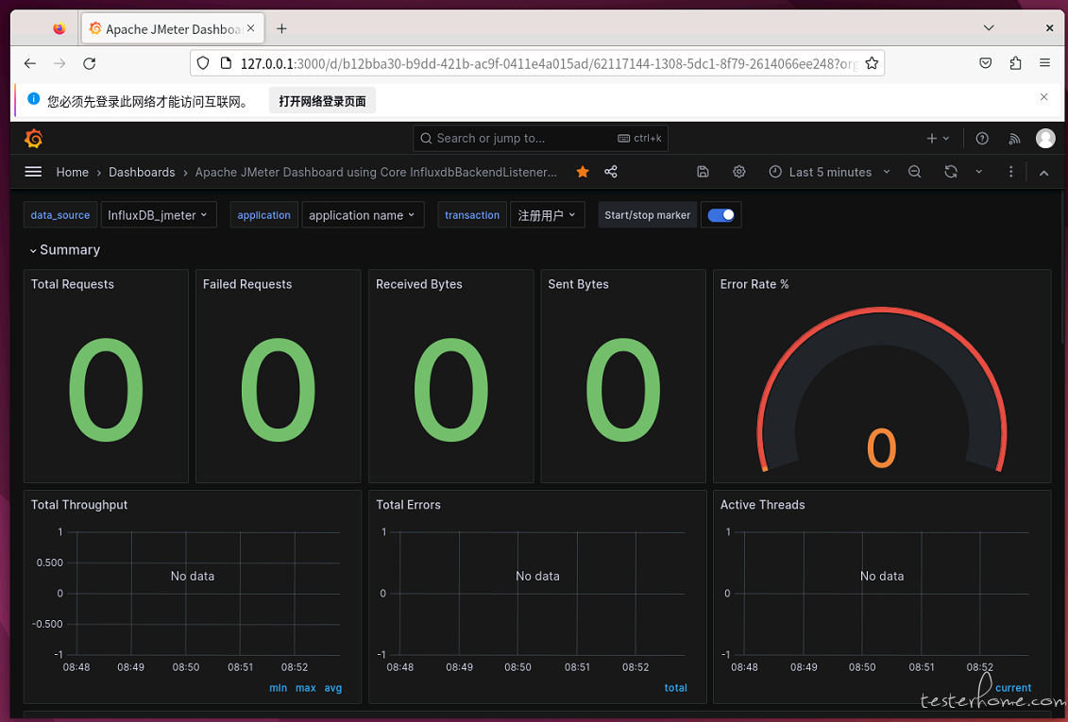Click the browser address bar URL
The height and width of the screenshot is (722, 1068).
549,63
